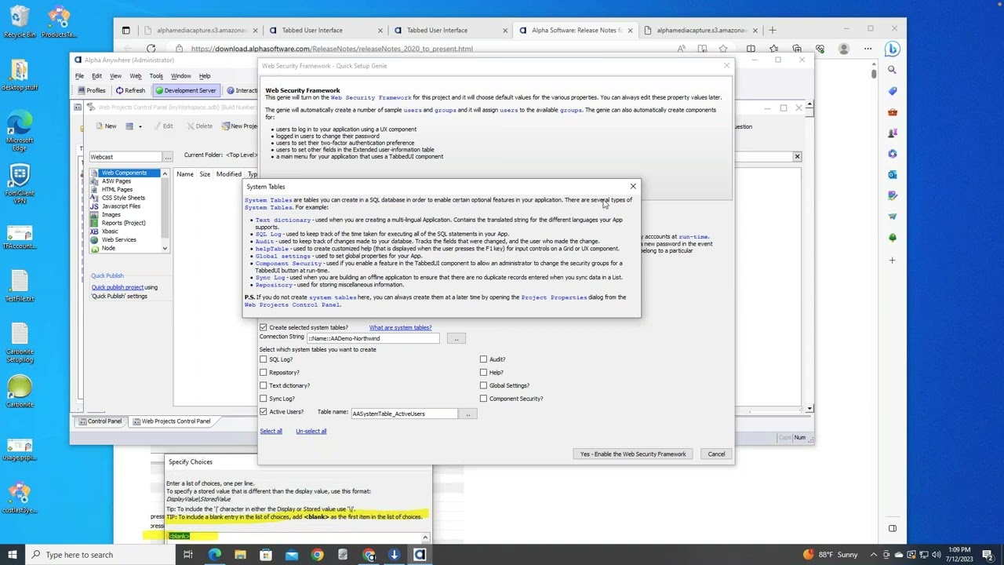Open the Edge sidebar shopping tag icon
The image size is (1004, 565).
pyautogui.click(x=893, y=91)
